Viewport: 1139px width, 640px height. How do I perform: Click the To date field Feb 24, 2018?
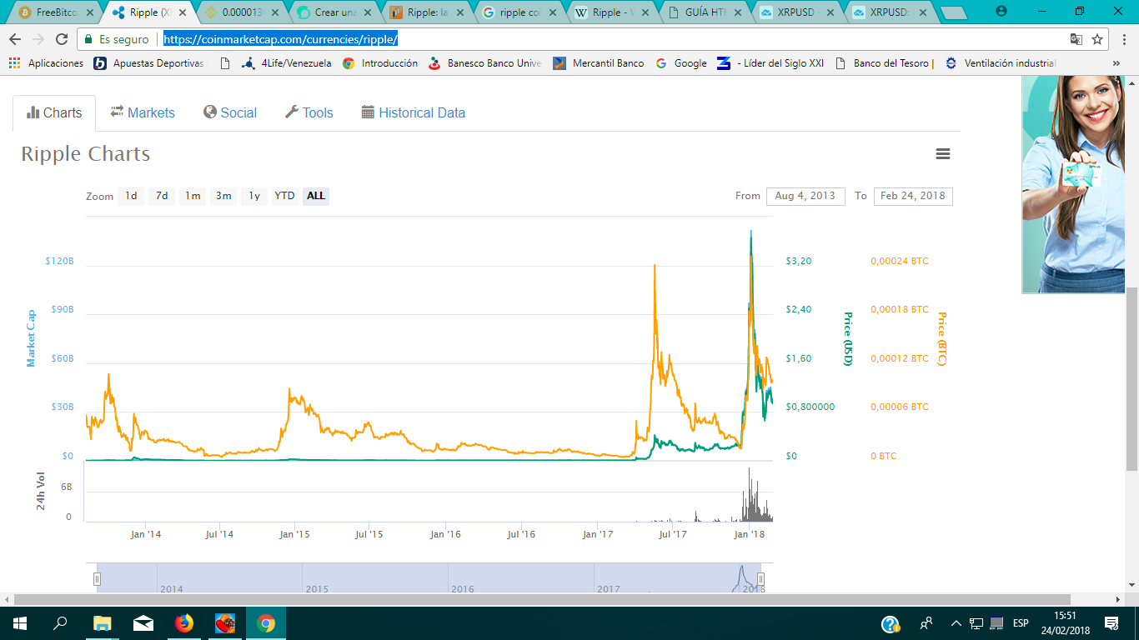[913, 196]
